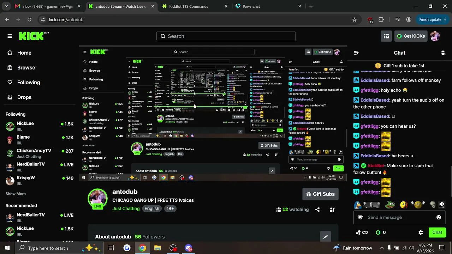Go to the Kick logo homepage
The height and width of the screenshot is (254, 452).
(x=34, y=36)
